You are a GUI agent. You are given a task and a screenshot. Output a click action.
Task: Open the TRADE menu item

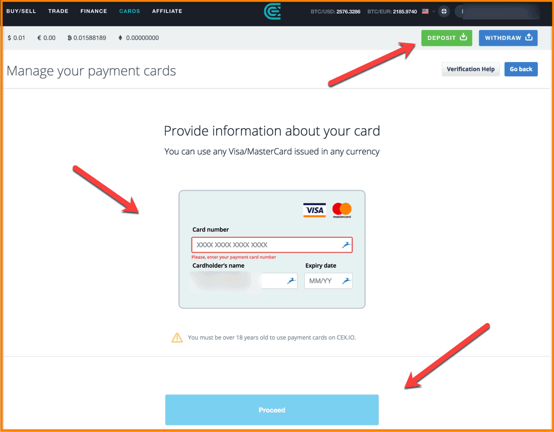[x=58, y=11]
